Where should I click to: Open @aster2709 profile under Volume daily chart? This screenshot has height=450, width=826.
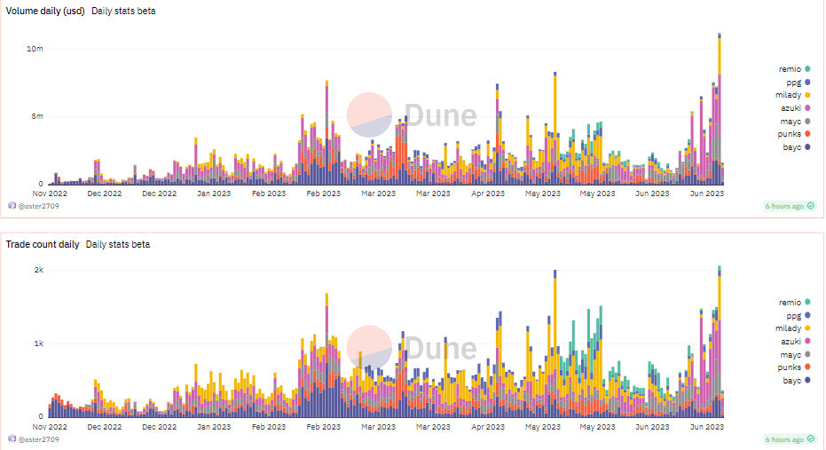tap(38, 206)
